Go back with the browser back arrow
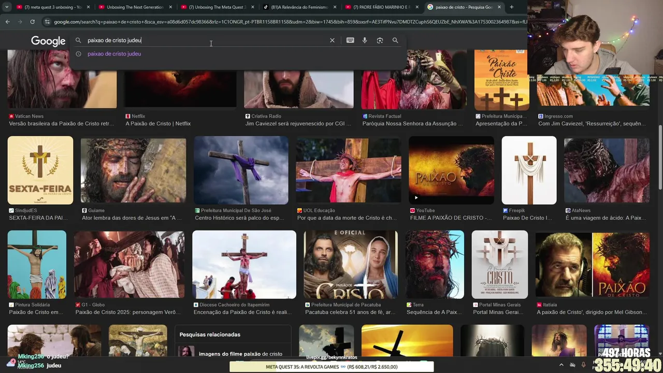Viewport: 663px width, 373px height. point(7,22)
